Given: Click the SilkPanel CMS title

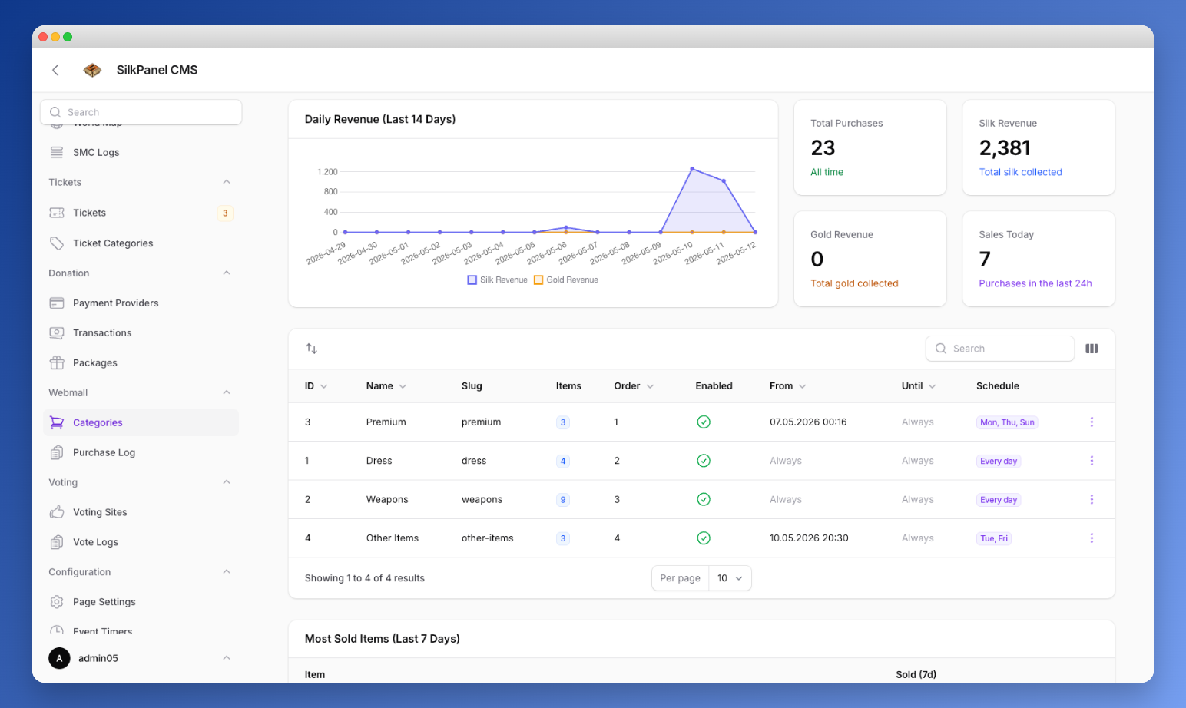Looking at the screenshot, I should [157, 70].
